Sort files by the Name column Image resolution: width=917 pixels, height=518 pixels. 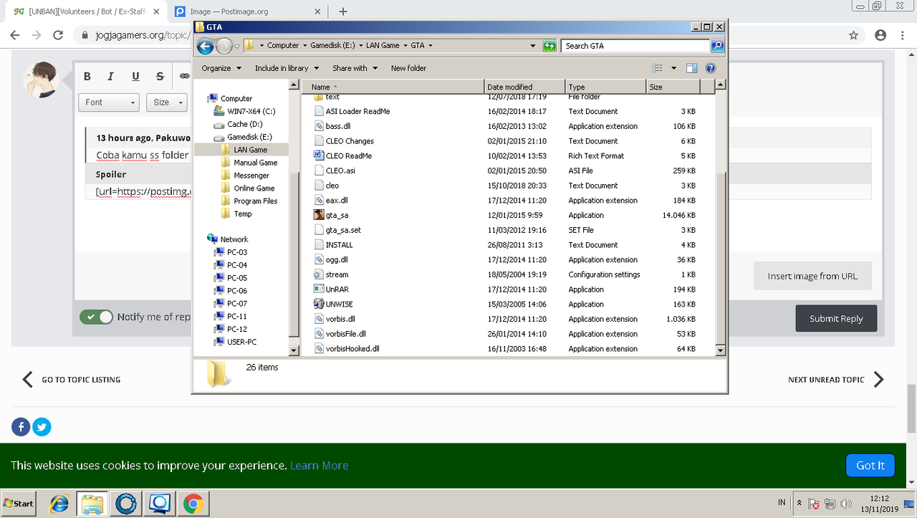[x=393, y=87]
